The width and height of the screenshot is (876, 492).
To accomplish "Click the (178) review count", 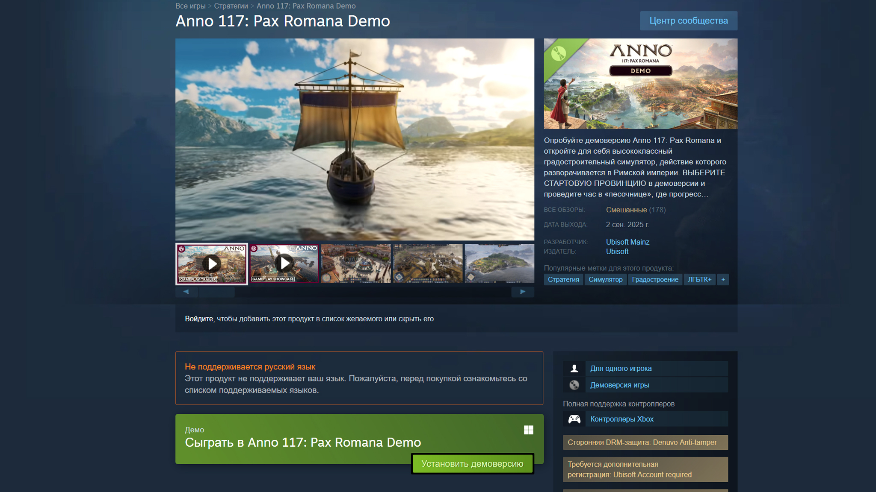I will click(x=657, y=210).
